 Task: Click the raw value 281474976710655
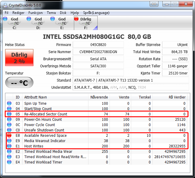pos(170,157)
